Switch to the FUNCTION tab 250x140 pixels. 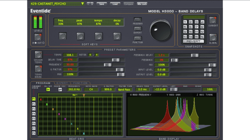pos(80,83)
